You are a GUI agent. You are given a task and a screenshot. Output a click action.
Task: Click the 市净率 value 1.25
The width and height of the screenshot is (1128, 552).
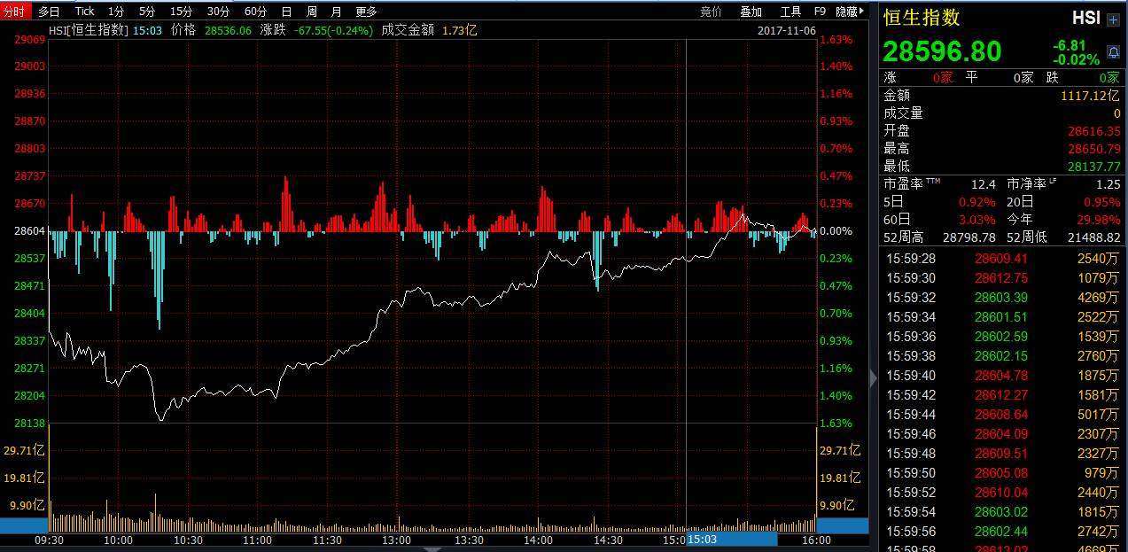tap(1109, 183)
